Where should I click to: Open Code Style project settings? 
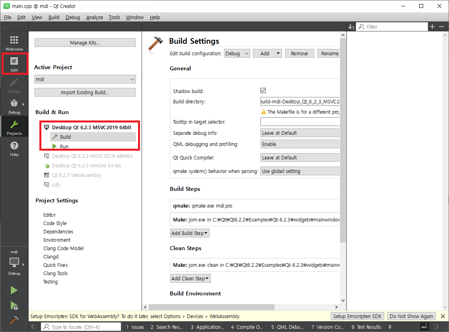click(x=55, y=223)
